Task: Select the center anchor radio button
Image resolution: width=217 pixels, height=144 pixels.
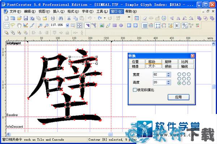Action: pos(184,79)
